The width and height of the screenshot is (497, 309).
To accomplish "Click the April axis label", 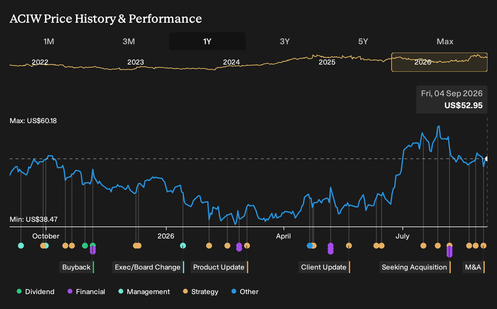I will tap(283, 236).
